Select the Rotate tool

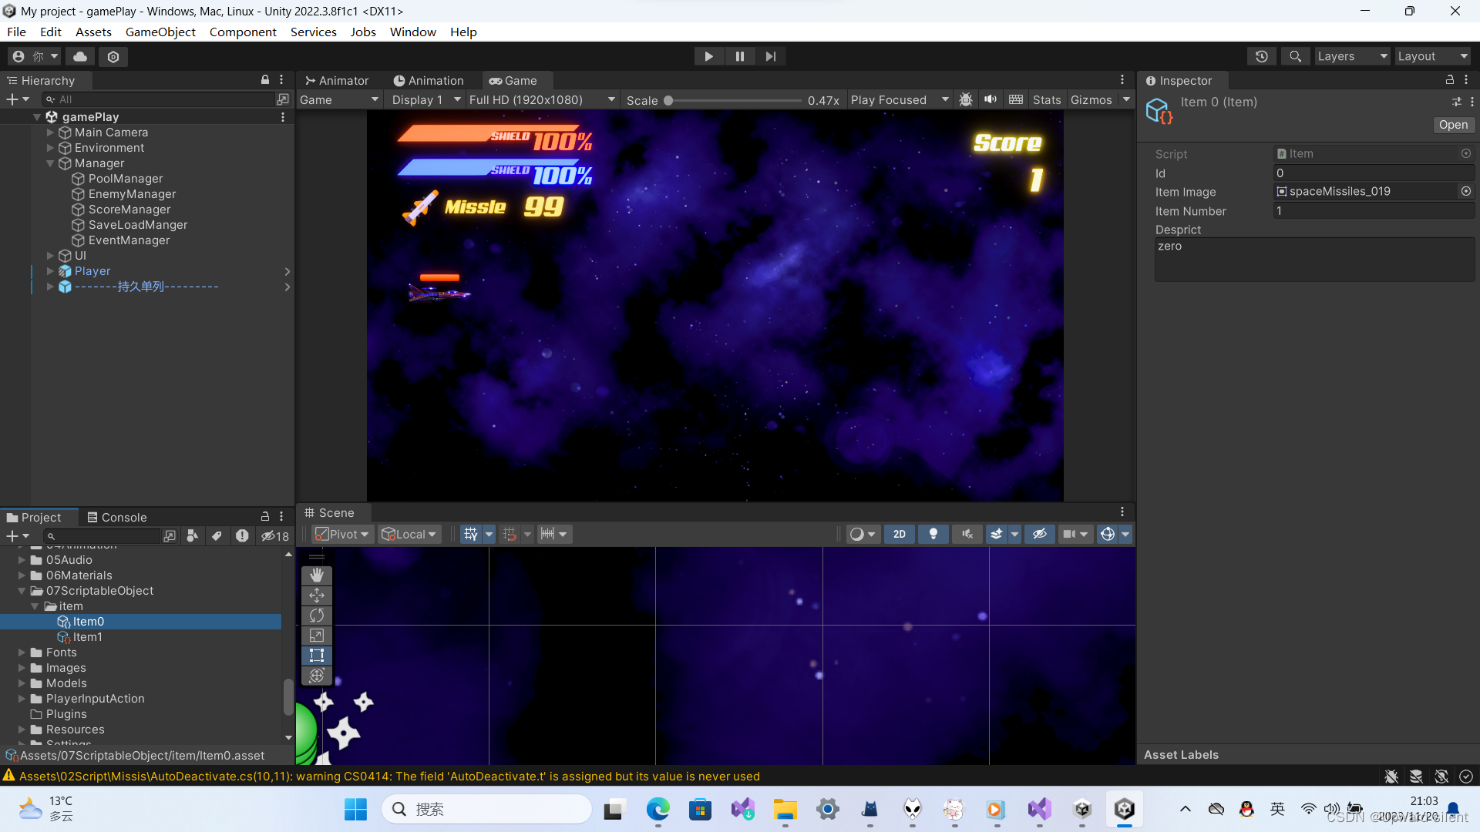[316, 615]
